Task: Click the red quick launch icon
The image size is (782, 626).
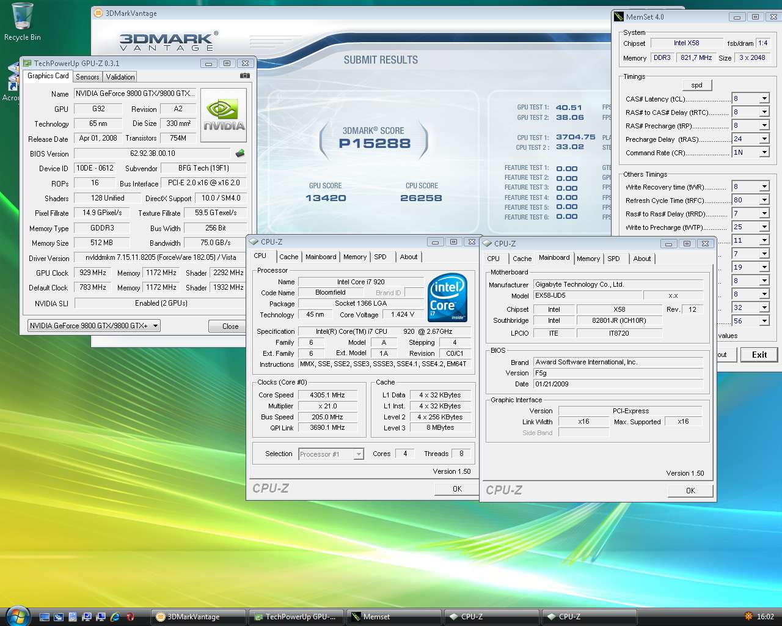Action: pyautogui.click(x=130, y=617)
